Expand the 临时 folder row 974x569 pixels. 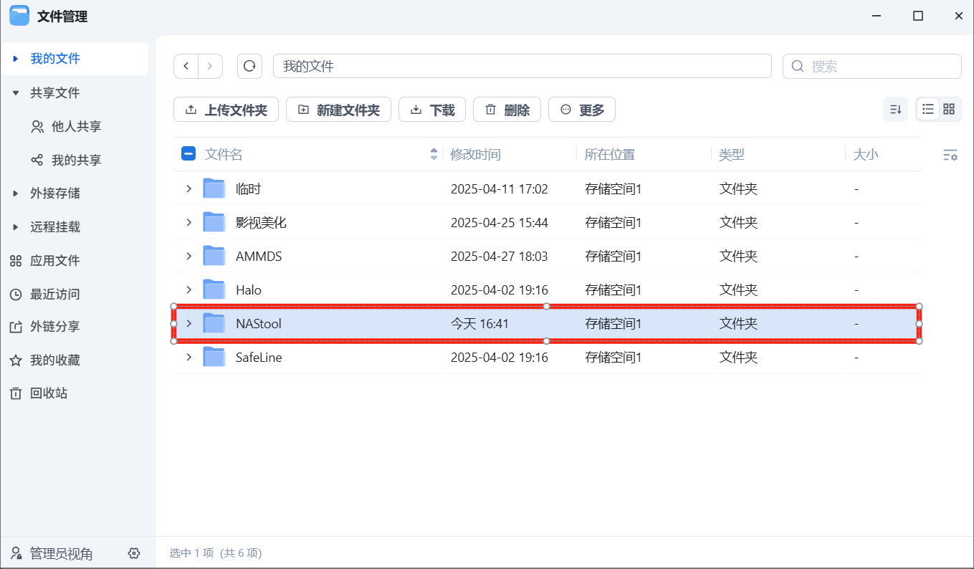189,188
